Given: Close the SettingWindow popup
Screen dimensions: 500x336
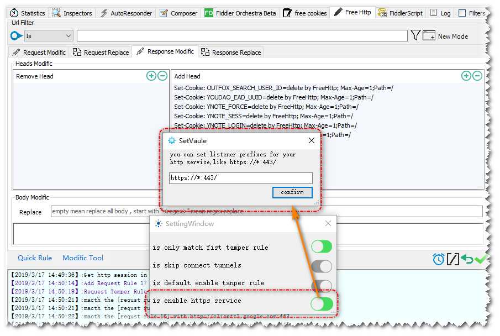Looking at the screenshot, I should coord(328,223).
